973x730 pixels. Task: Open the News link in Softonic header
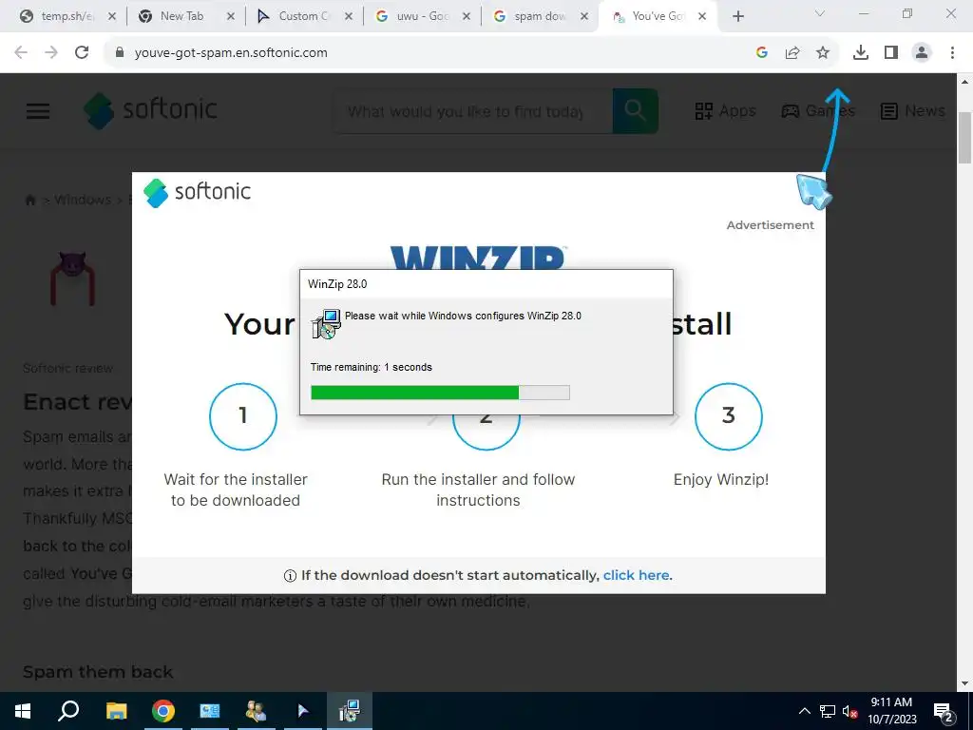click(913, 111)
